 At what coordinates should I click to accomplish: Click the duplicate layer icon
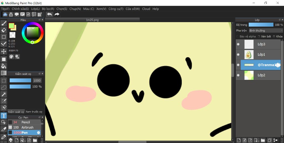pyautogui.click(x=269, y=140)
